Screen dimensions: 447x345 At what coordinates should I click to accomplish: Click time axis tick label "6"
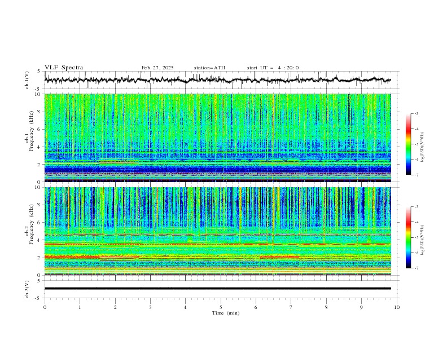256,307
